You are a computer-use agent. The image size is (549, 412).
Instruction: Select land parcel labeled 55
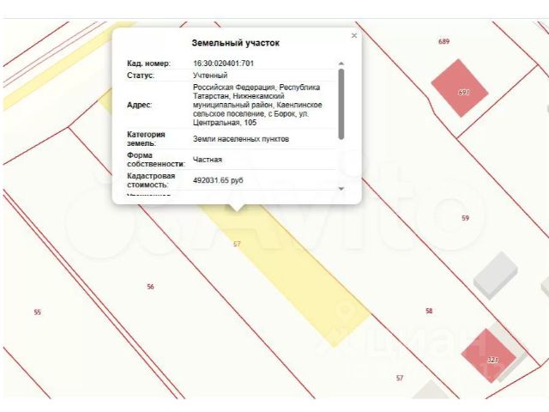[38, 312]
